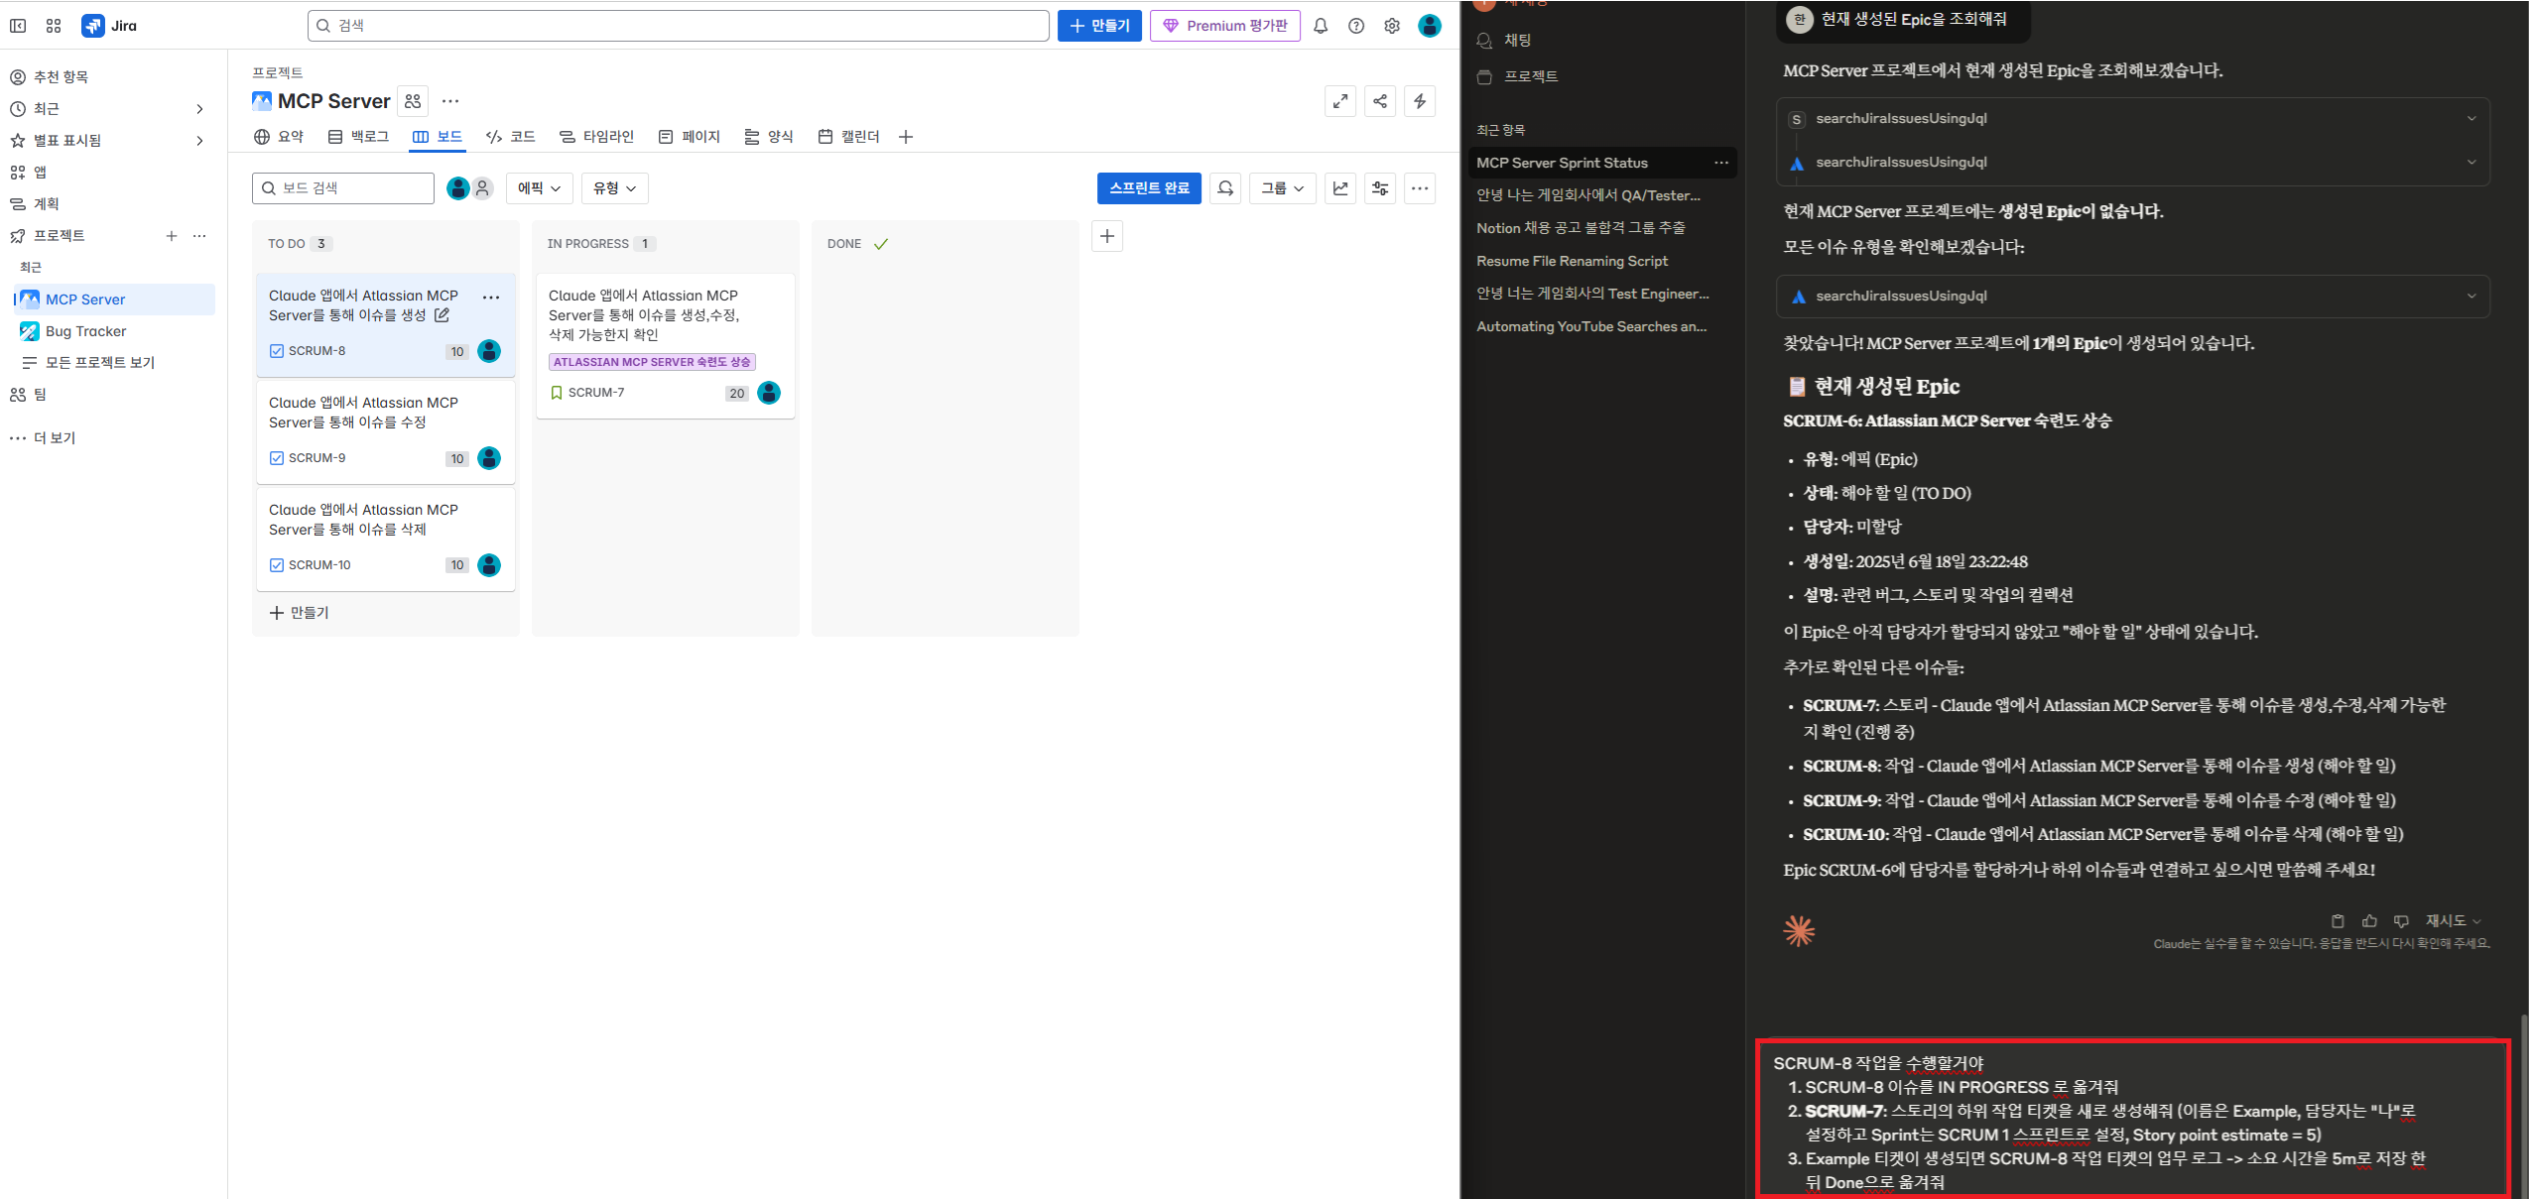
Task: Create a new project with plus icon
Action: click(172, 236)
